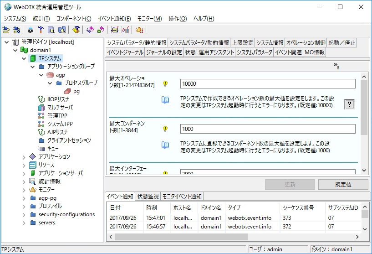Click the pg process group item
Viewport: 372px width, 254px height.
[x=76, y=91]
